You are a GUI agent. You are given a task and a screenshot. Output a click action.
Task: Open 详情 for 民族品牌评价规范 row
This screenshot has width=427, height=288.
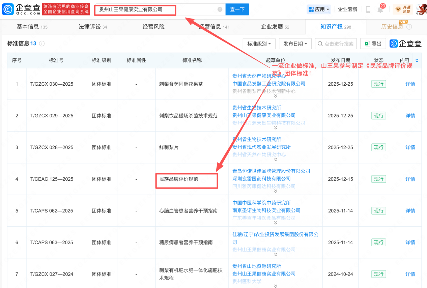coord(410,179)
